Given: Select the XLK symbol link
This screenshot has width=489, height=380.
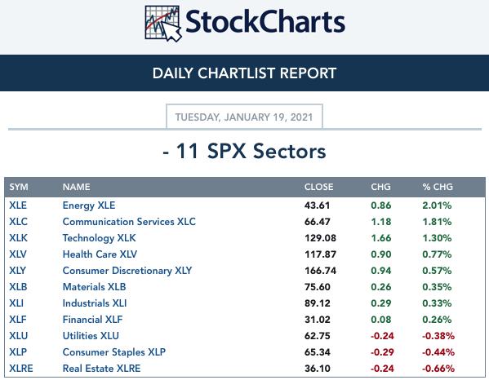Looking at the screenshot, I should tap(18, 237).
